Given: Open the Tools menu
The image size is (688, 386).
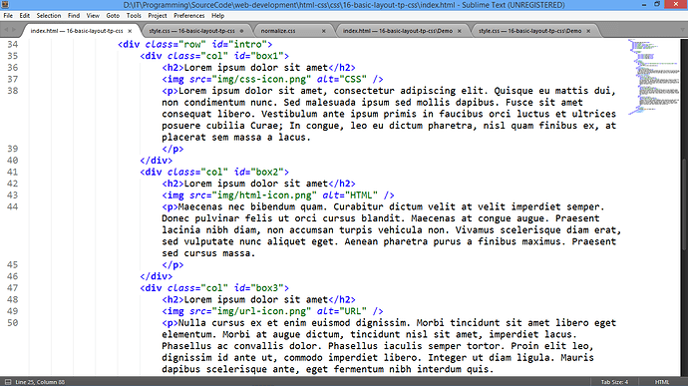Looking at the screenshot, I should [134, 15].
